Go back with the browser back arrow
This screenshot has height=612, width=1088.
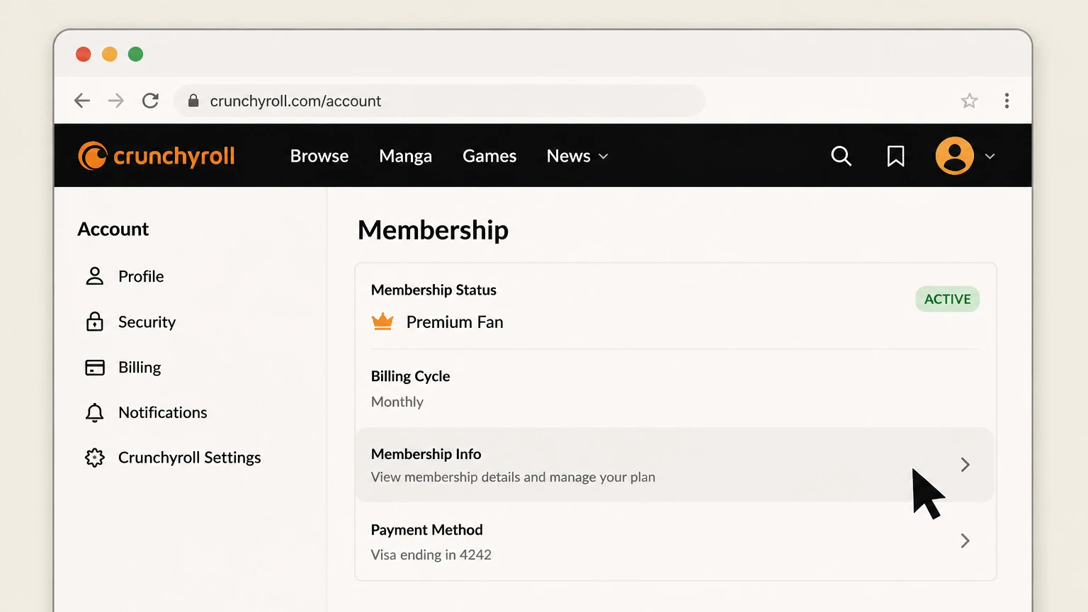click(82, 101)
